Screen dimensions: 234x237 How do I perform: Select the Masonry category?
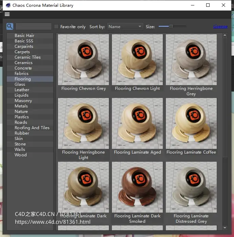pyautogui.click(x=30, y=101)
